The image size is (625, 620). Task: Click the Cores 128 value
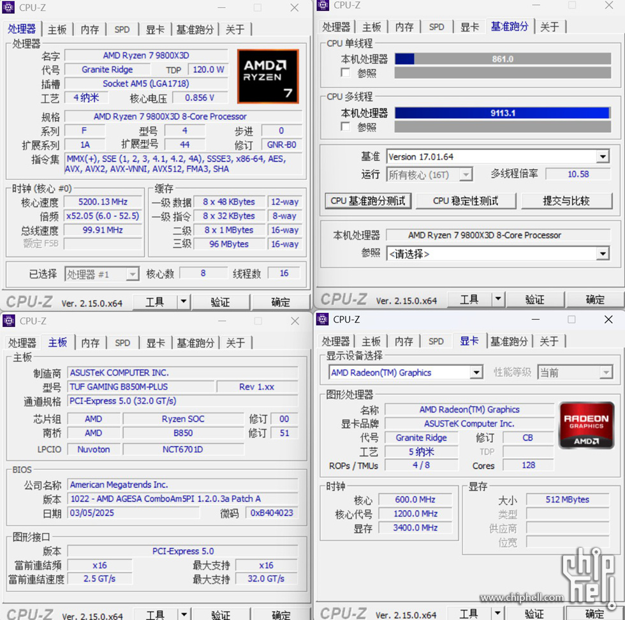(x=529, y=465)
